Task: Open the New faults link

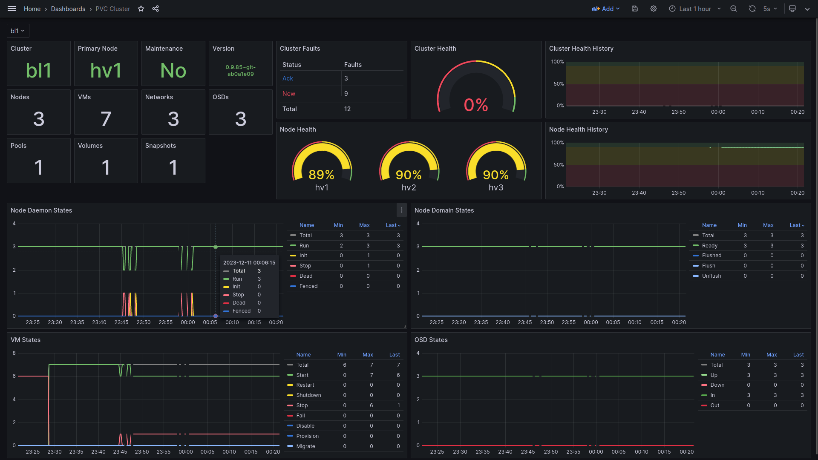Action: (x=288, y=94)
